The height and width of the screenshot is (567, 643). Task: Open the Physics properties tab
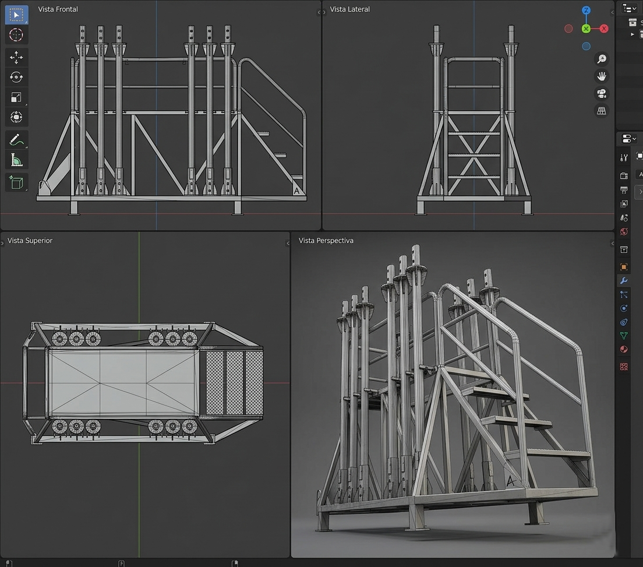tap(624, 308)
